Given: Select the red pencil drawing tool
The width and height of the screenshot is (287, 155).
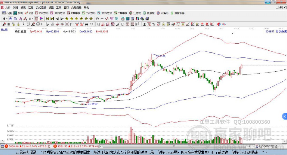Looking at the screenshot, I should [x=4, y=24].
